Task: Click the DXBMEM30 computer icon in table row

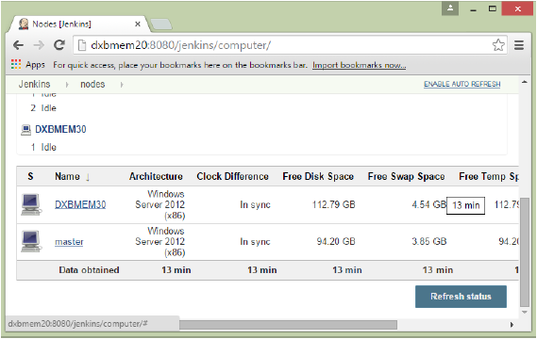Action: point(31,204)
